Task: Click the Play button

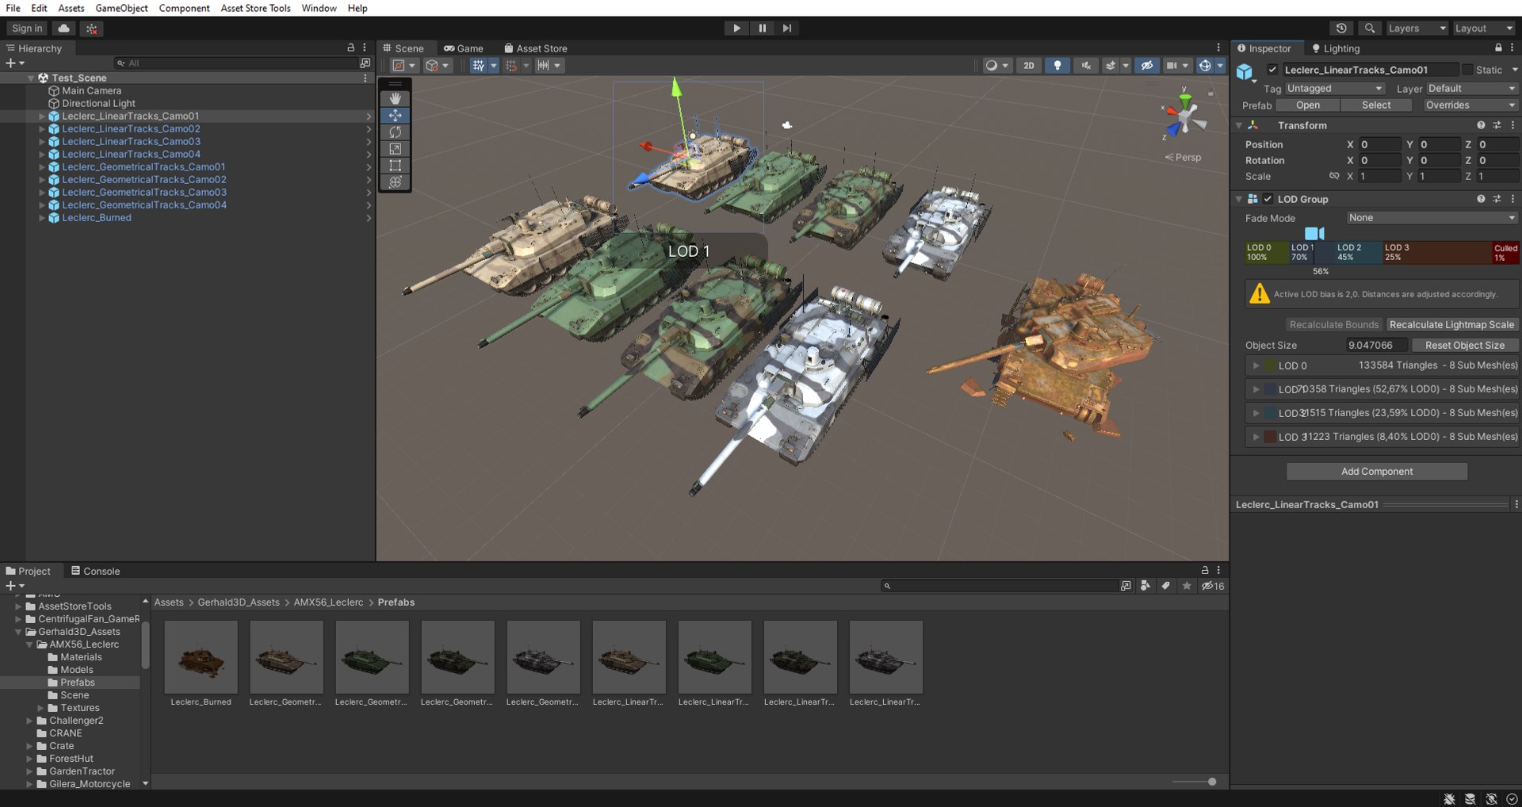Action: tap(736, 28)
